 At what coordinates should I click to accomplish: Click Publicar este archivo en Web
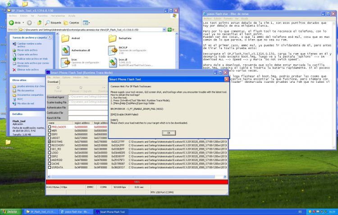[30, 59]
